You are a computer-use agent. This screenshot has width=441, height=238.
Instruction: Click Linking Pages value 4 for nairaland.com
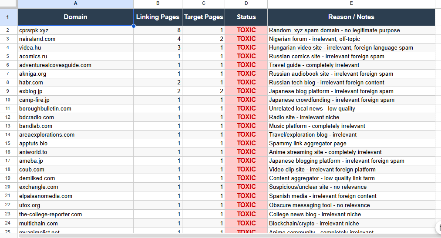point(158,39)
